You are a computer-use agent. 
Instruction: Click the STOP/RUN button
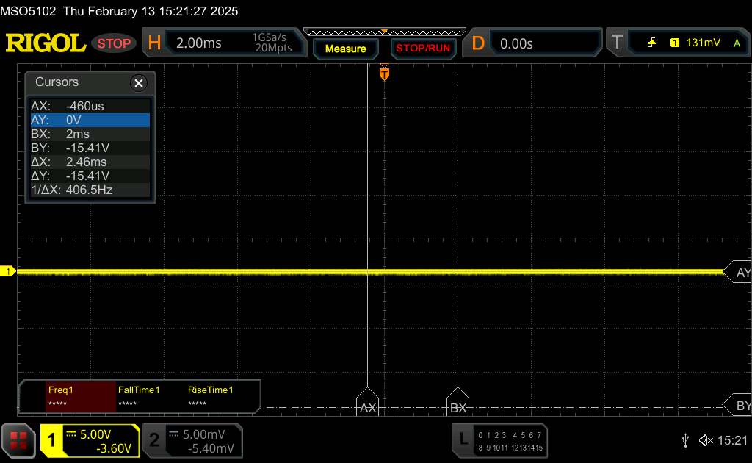click(423, 49)
